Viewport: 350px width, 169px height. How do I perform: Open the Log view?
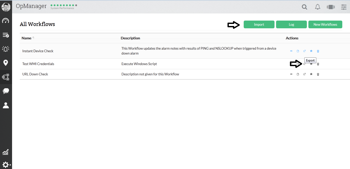tap(291, 24)
